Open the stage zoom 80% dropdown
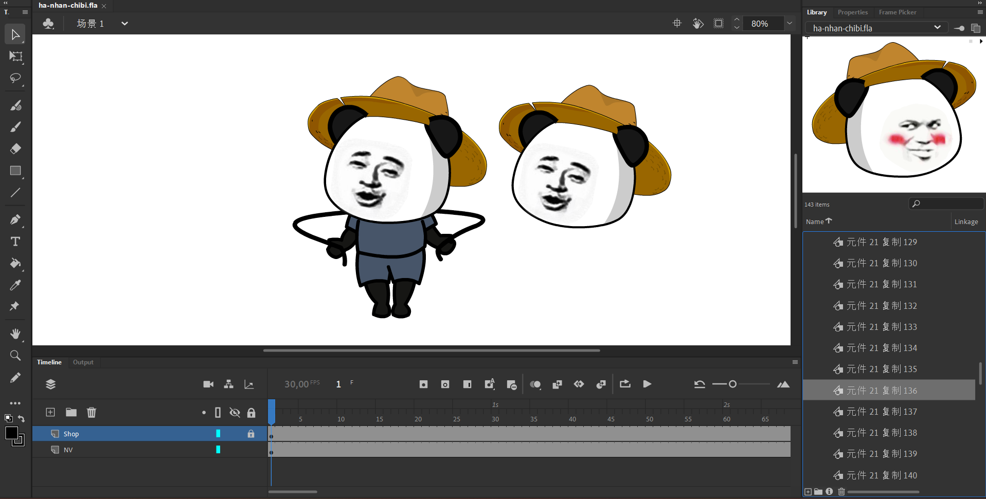Image resolution: width=986 pixels, height=499 pixels. [790, 23]
